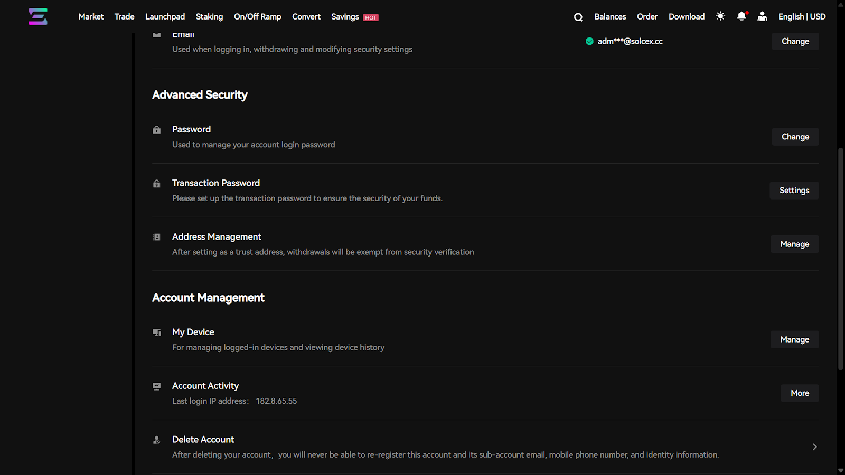Screen dimensions: 845x475
Task: Click the exchange logo in header
Action: [38, 16]
